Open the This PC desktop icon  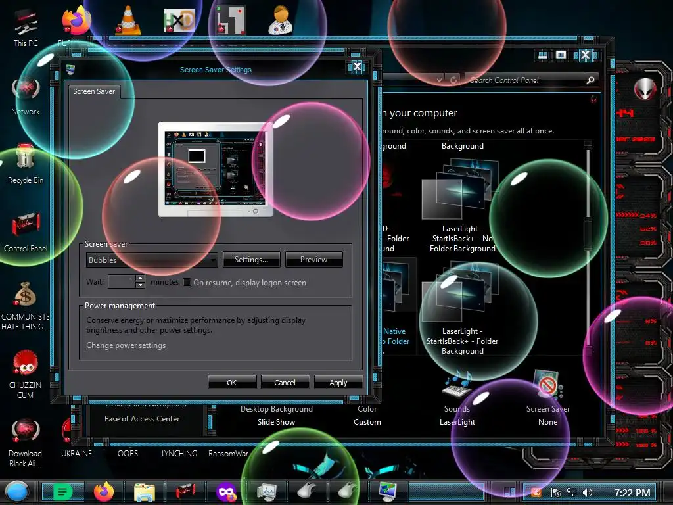(26, 26)
